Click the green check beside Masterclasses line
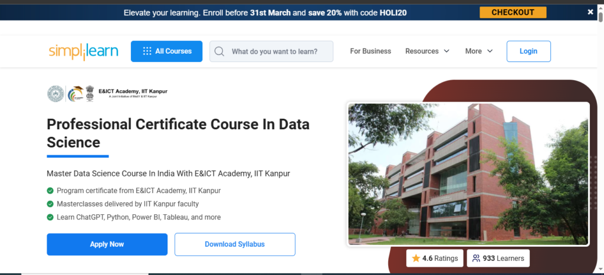604x275 pixels. pos(50,204)
